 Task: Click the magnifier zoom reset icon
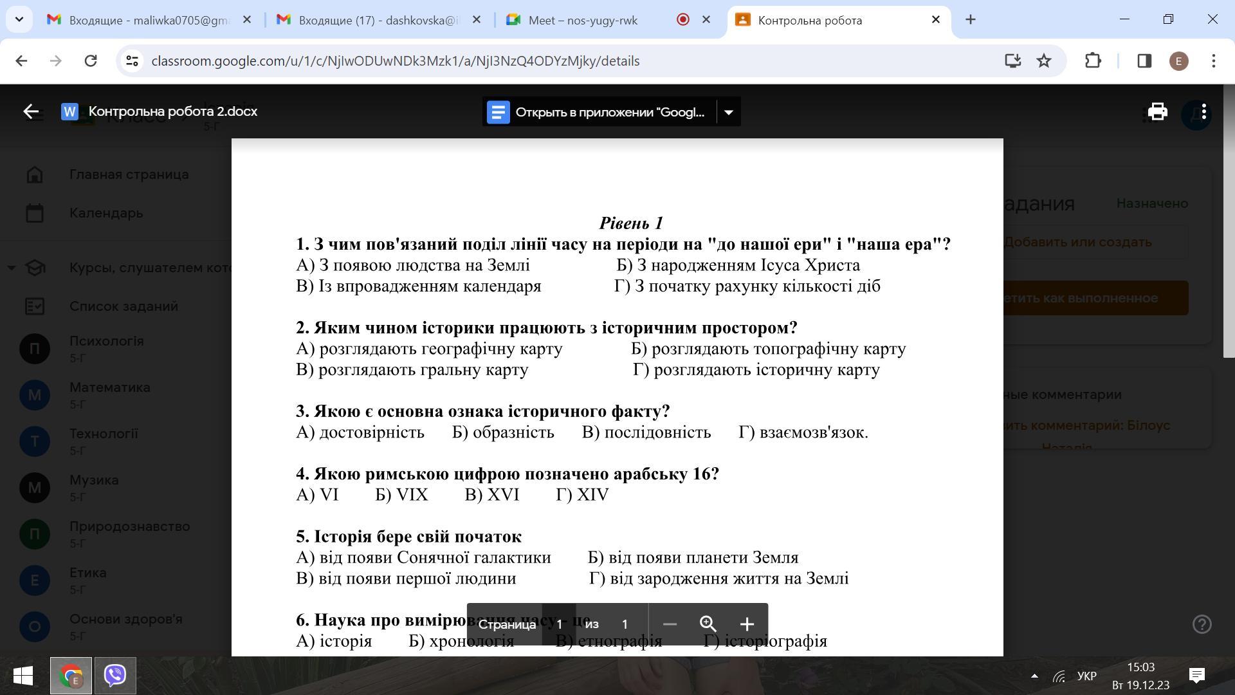[708, 624]
